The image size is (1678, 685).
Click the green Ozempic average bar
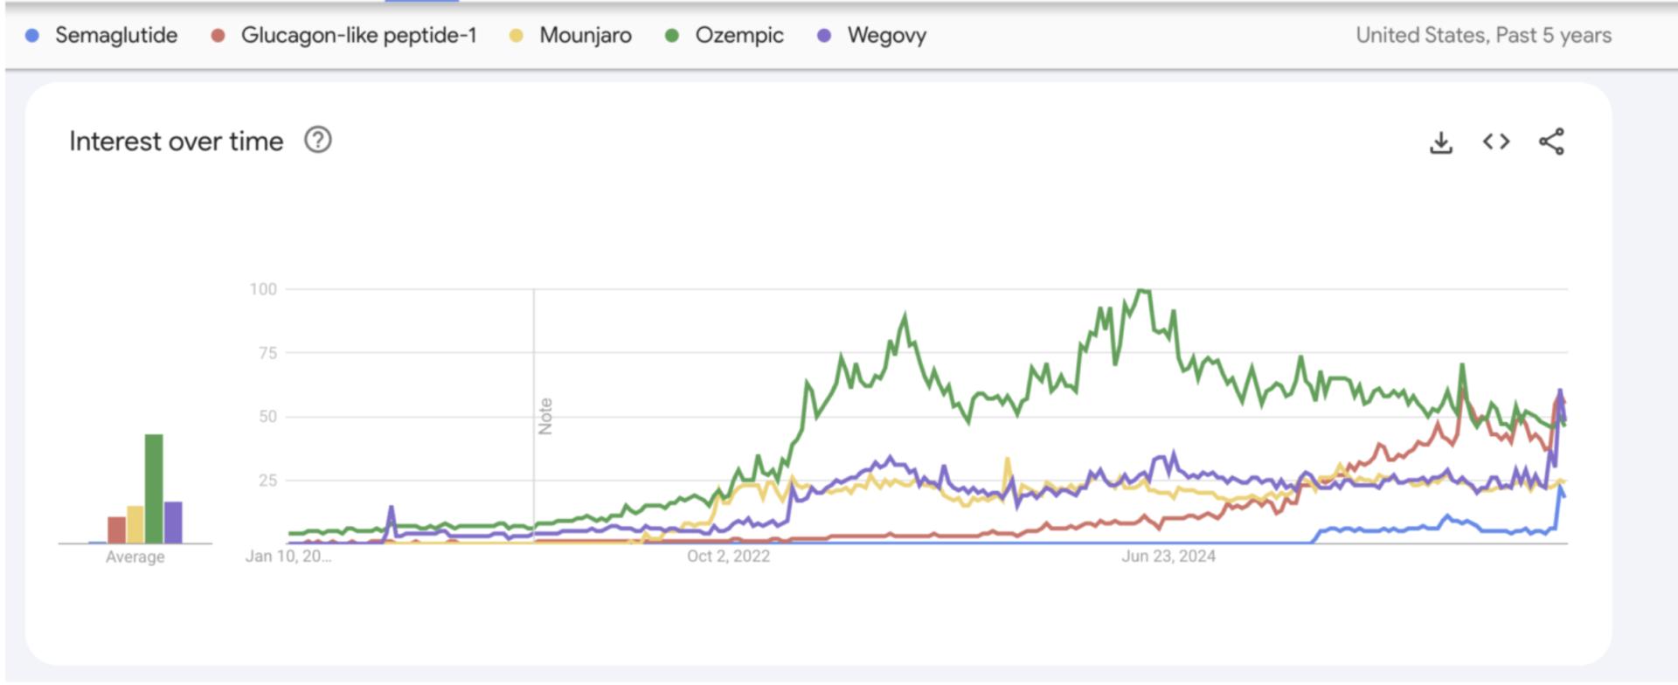click(154, 488)
